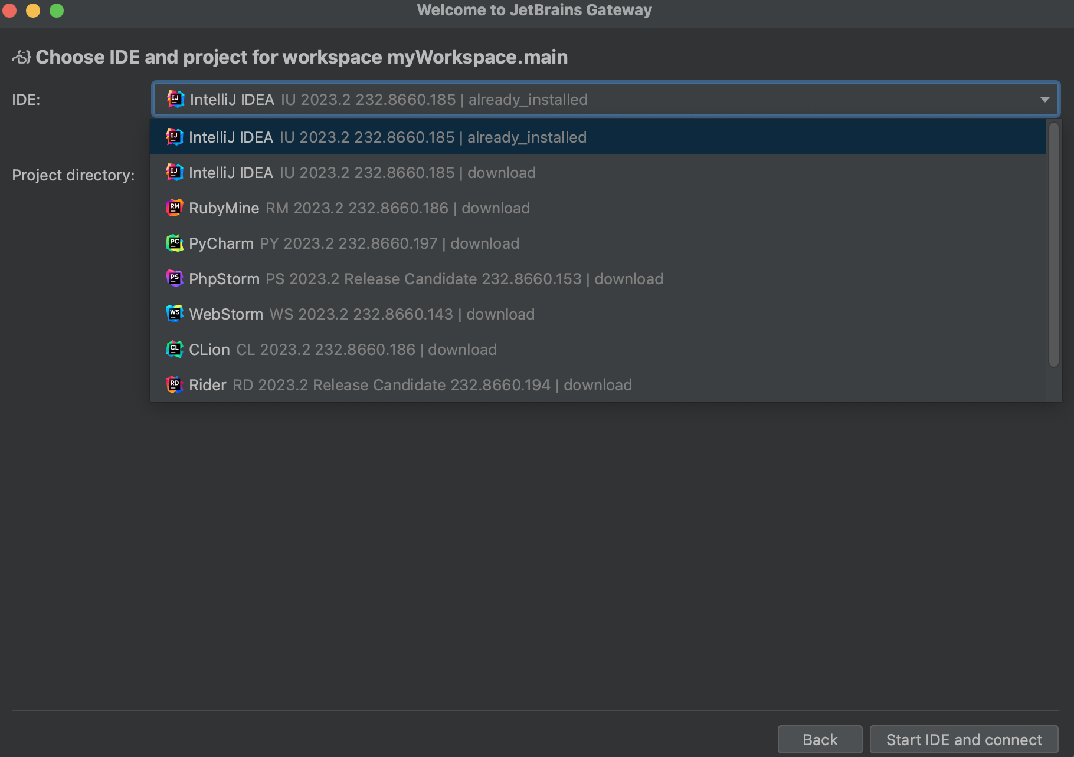
Task: Click the PyCharm application icon
Action: point(175,243)
